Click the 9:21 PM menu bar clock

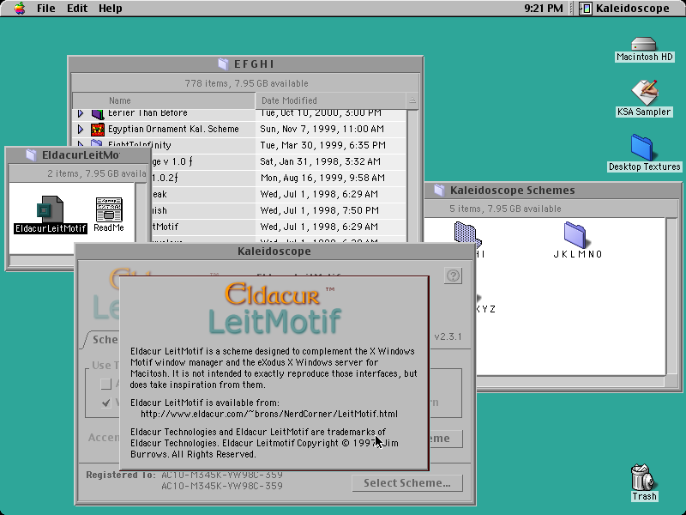coord(544,9)
